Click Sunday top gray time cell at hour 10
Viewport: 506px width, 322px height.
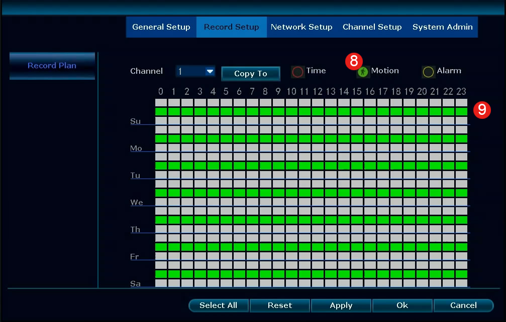(292, 103)
